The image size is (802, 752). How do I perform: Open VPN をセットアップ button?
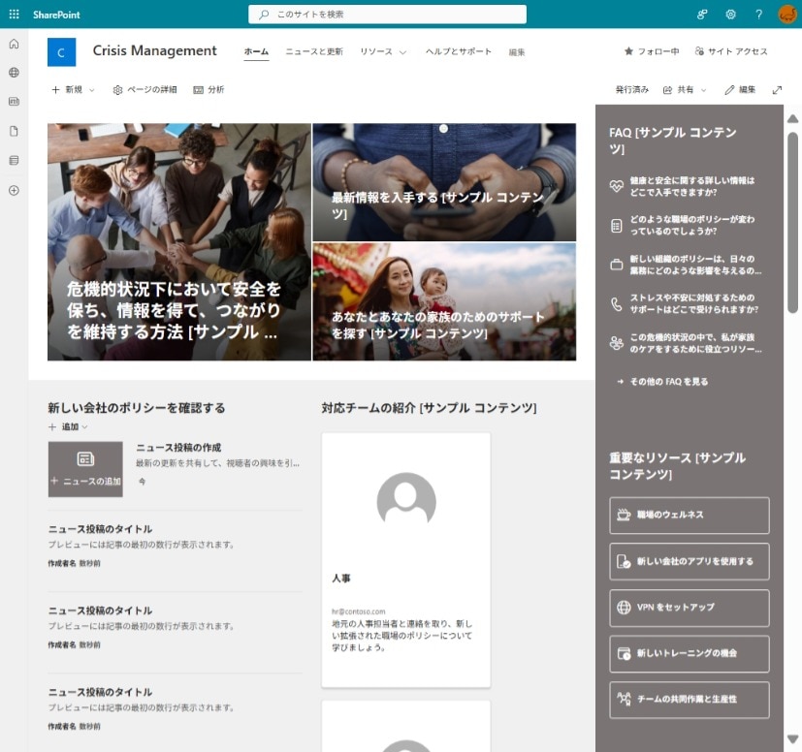point(689,608)
